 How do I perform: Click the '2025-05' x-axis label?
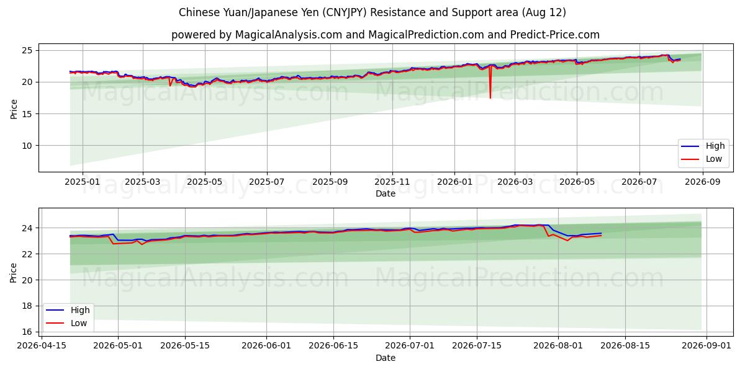(205, 182)
